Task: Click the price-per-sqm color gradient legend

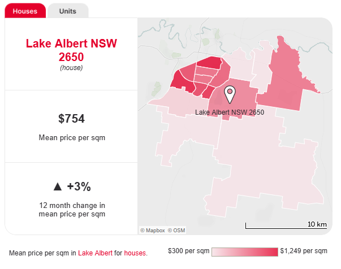Action: (245, 252)
